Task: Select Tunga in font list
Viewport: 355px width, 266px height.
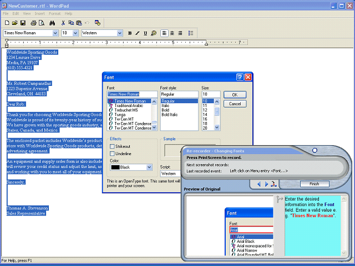Action: click(x=120, y=115)
